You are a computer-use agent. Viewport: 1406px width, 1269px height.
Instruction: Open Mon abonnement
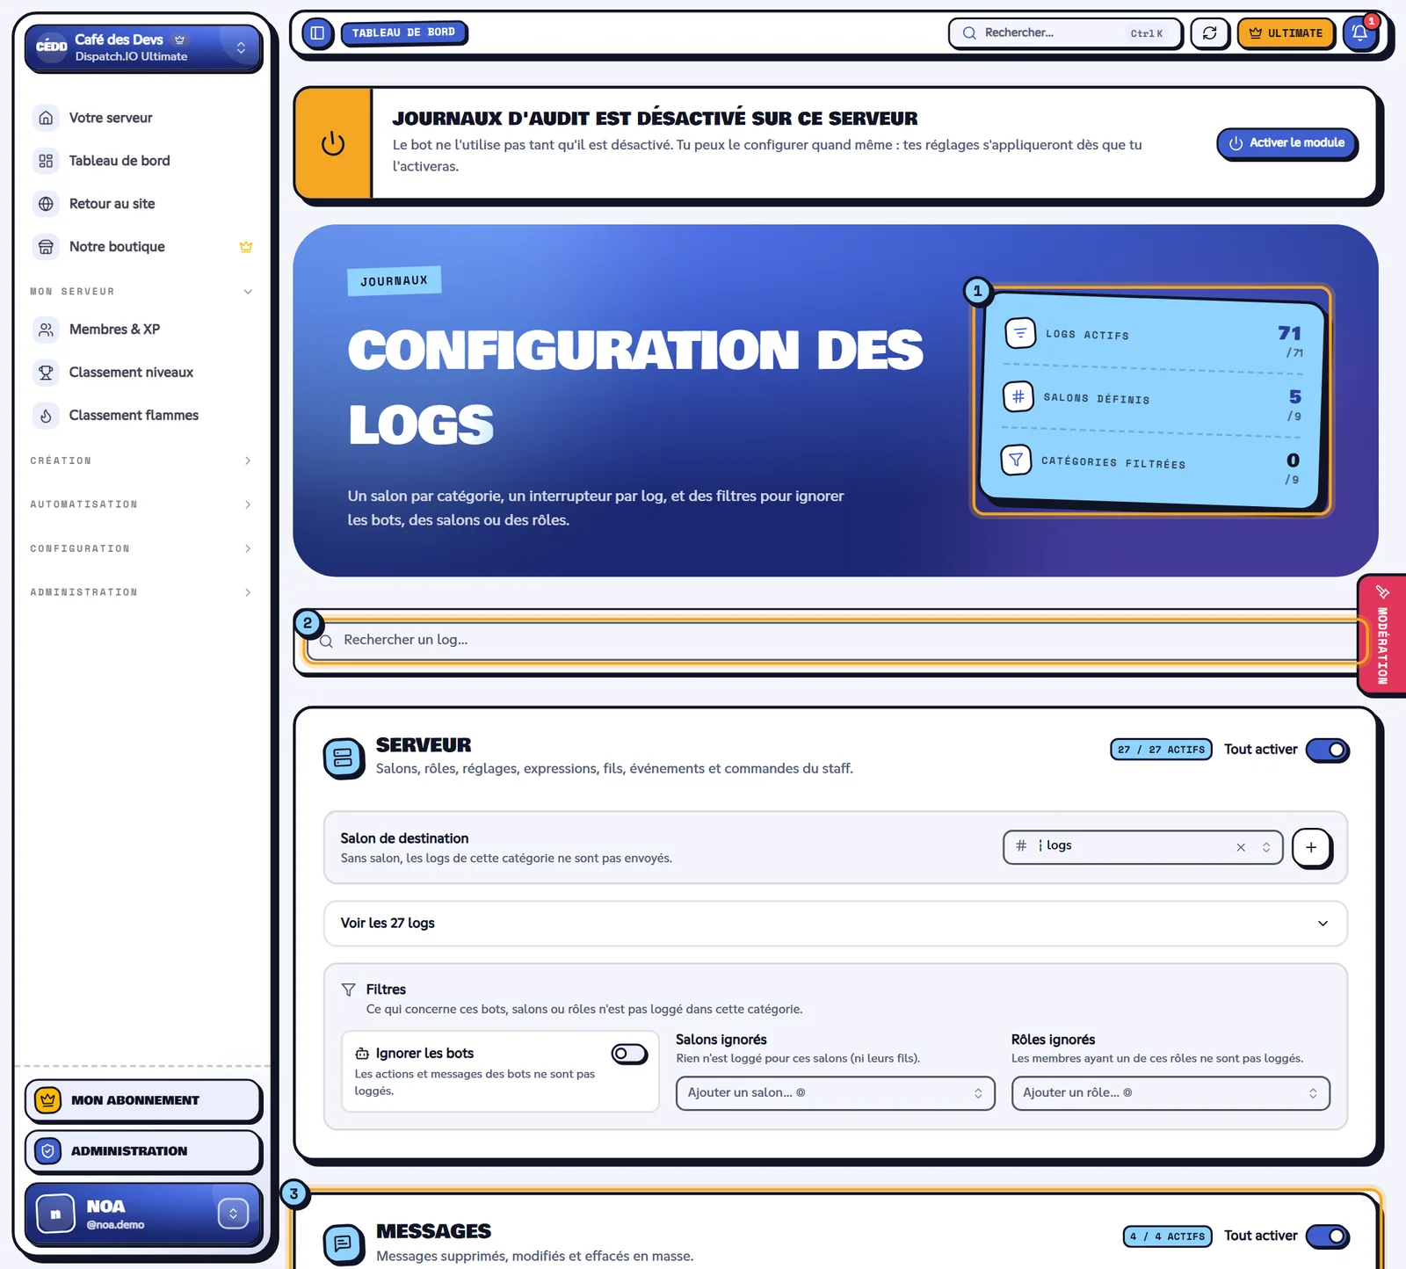143,1100
